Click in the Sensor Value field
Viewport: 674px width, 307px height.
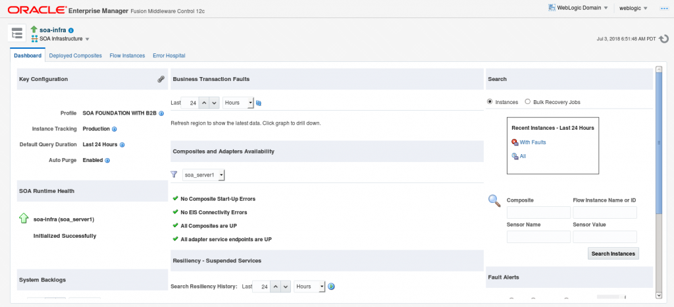[x=605, y=237]
